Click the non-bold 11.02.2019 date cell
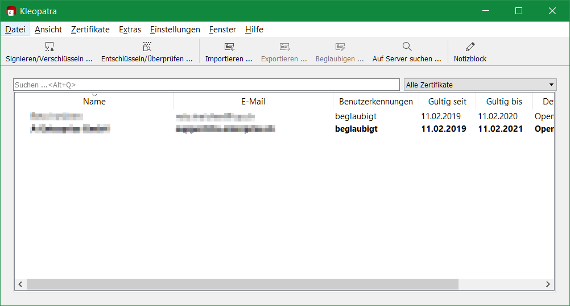 (441, 116)
